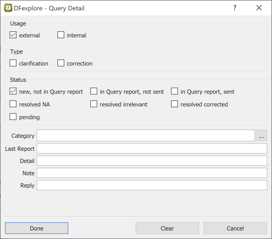
Task: Focus the Detail input field
Action: (x=152, y=161)
